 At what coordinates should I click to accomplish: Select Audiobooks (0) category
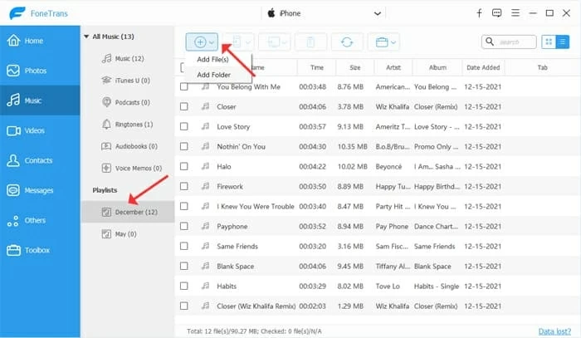[128, 146]
